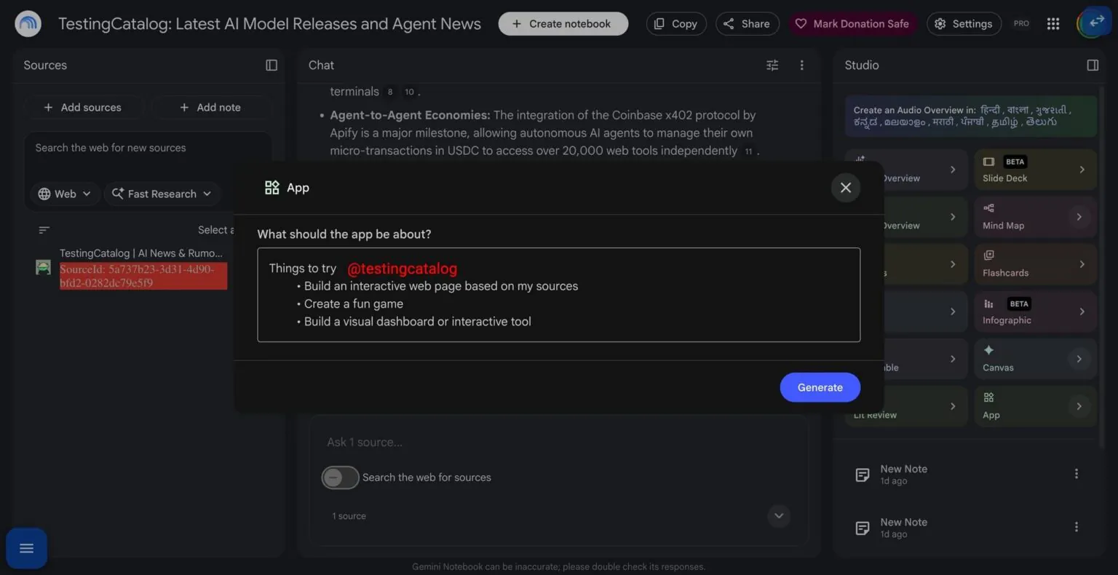Click the Copy button
The width and height of the screenshot is (1118, 575).
coord(676,24)
